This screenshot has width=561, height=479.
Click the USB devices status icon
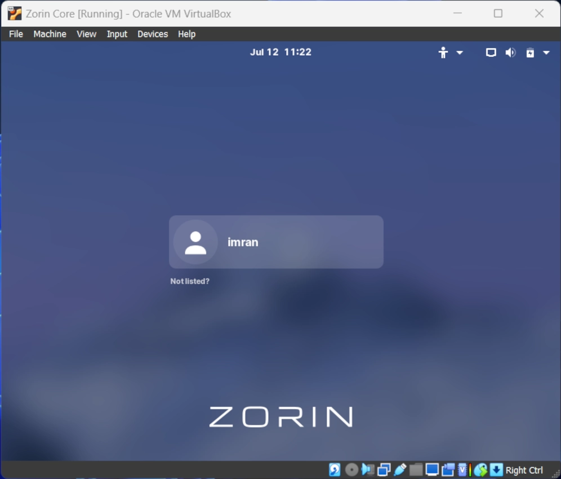(400, 469)
